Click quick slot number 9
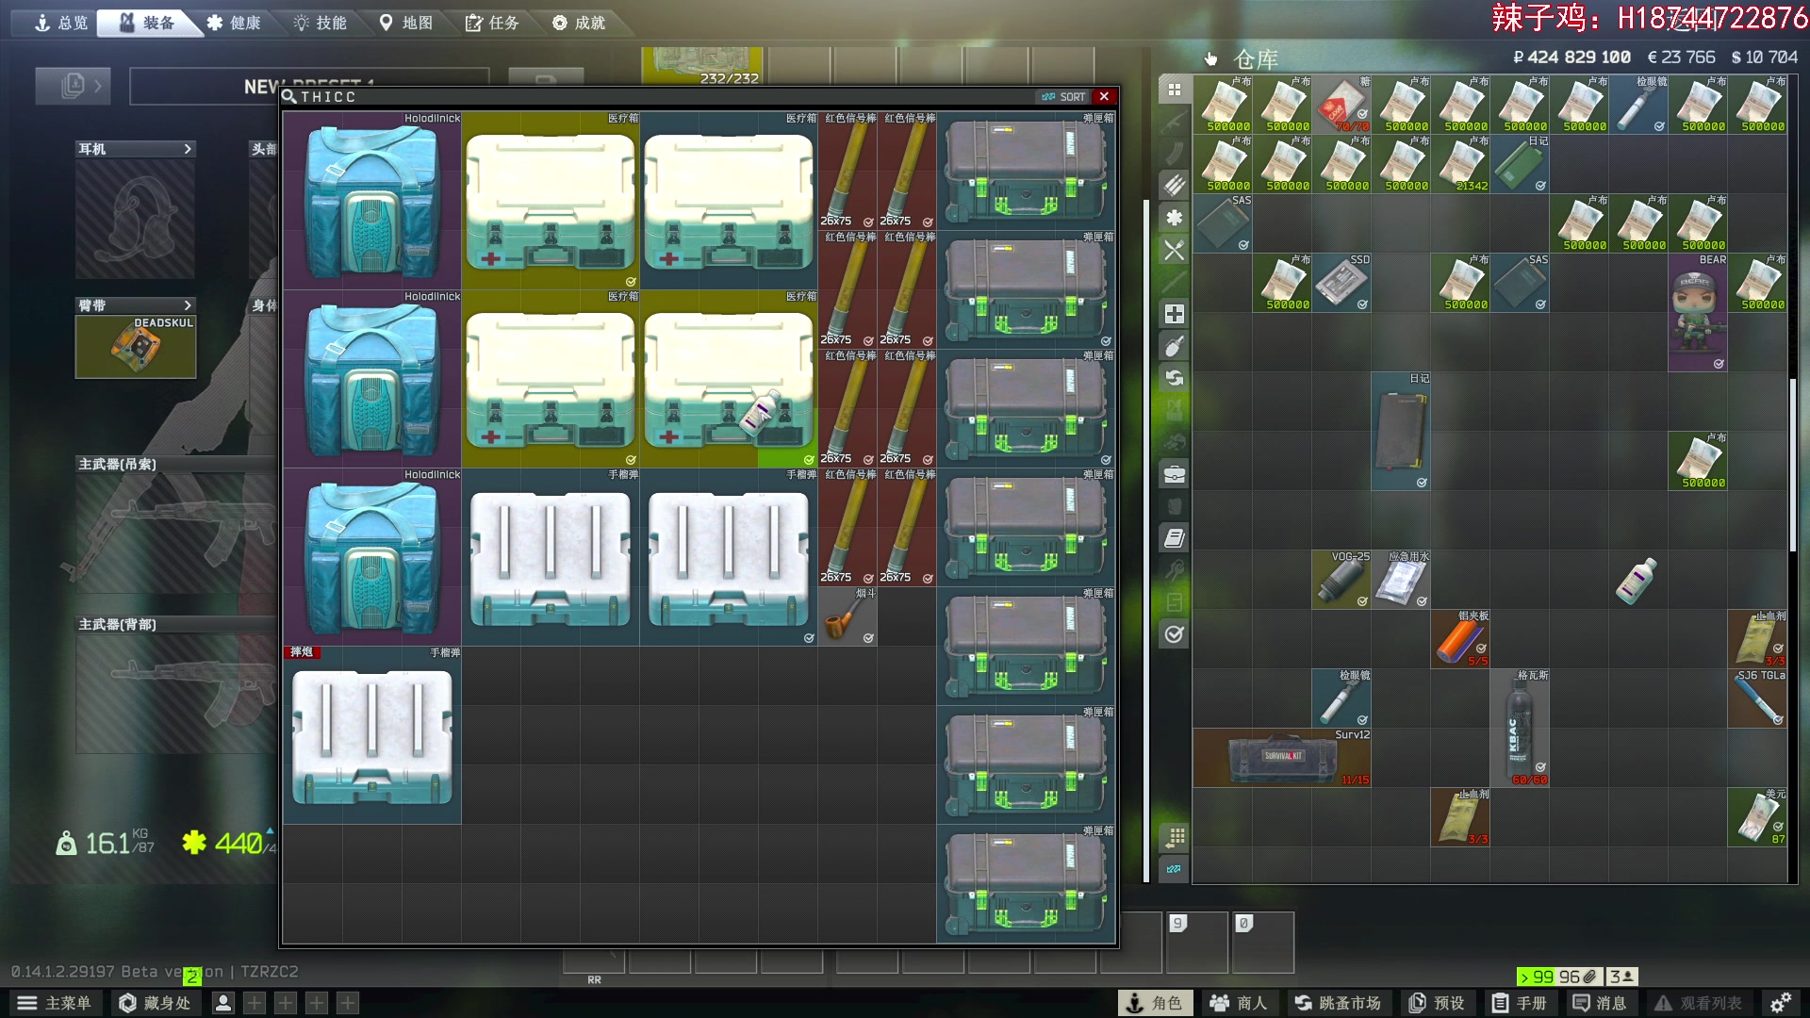The image size is (1810, 1018). 1197,942
